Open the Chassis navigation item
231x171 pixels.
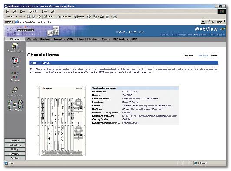click(x=32, y=39)
